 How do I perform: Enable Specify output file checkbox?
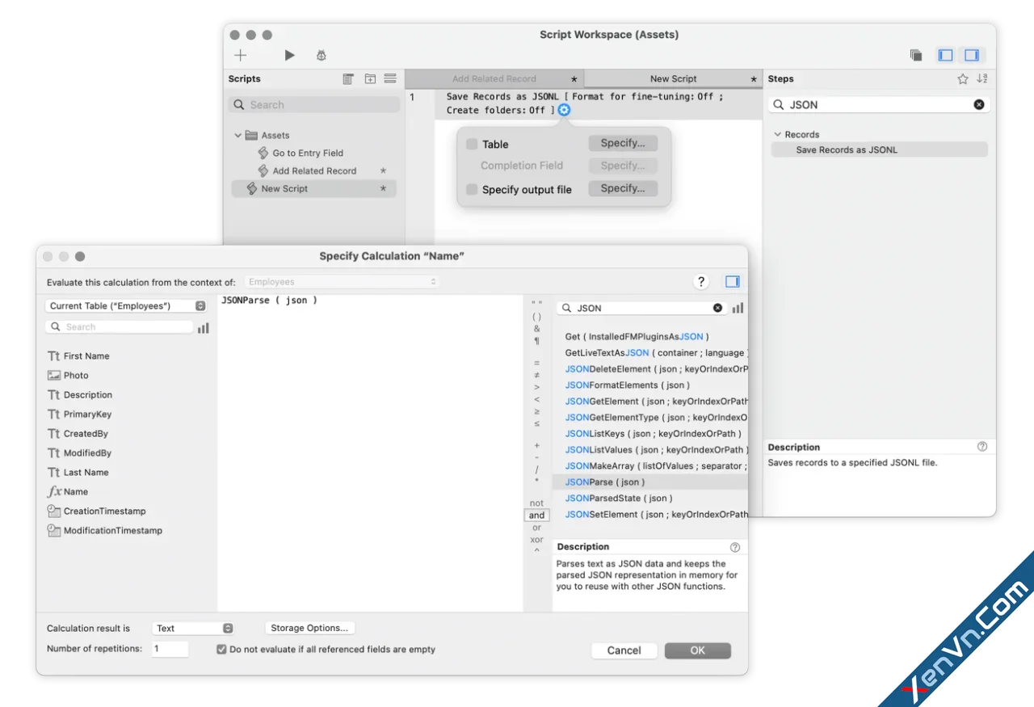click(x=472, y=189)
